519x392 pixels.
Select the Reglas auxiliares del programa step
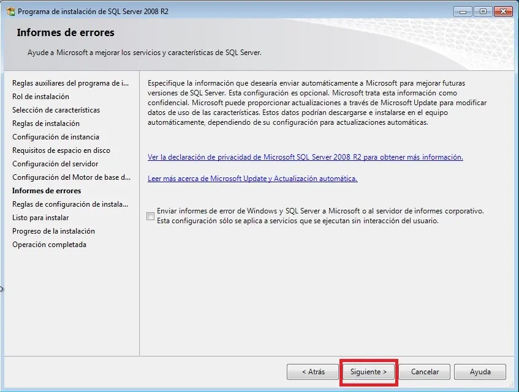70,83
